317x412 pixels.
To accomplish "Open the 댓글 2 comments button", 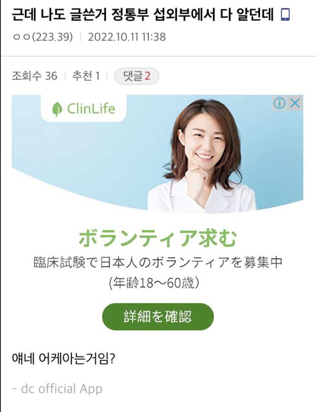I will 137,76.
